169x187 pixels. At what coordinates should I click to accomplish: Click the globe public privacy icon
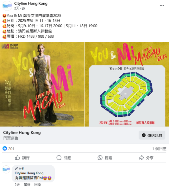pyautogui.click(x=23, y=8)
